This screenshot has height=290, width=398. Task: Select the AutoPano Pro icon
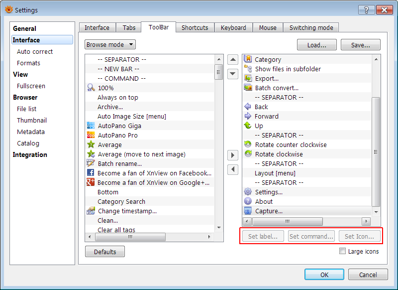[x=91, y=135]
